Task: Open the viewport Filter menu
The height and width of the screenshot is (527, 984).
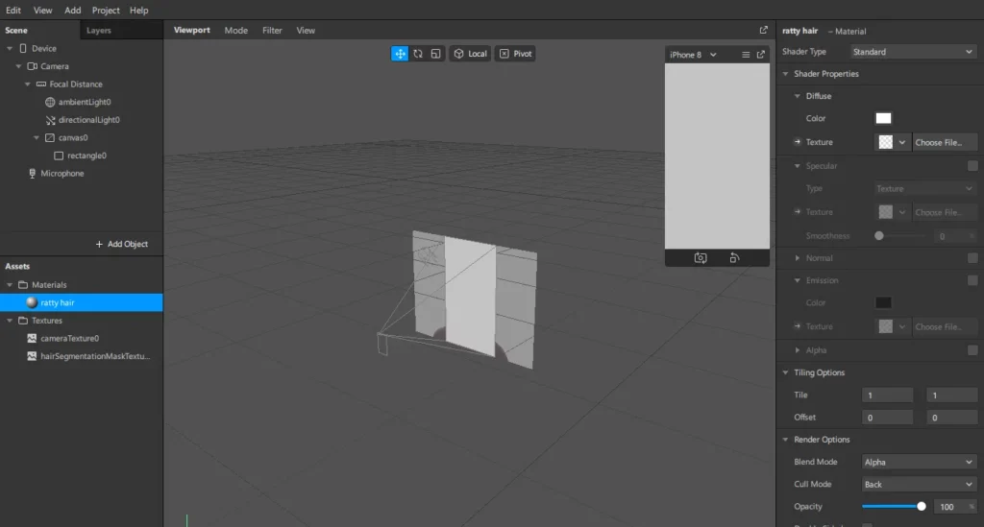Action: click(x=272, y=30)
